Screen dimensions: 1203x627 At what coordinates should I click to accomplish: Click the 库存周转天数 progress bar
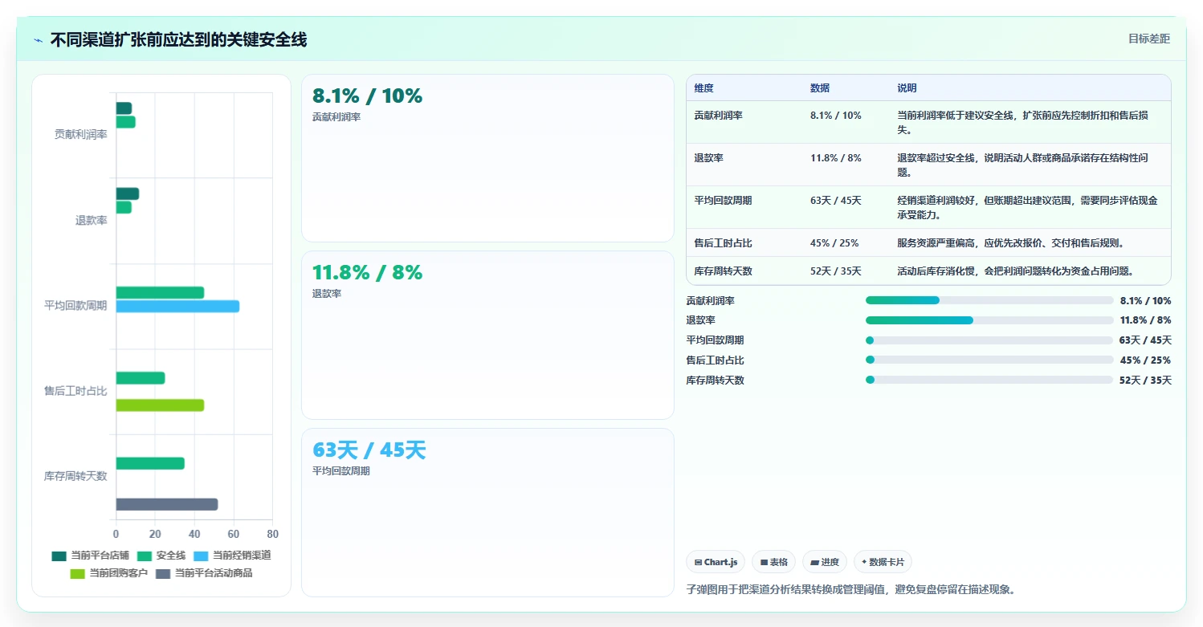click(989, 380)
